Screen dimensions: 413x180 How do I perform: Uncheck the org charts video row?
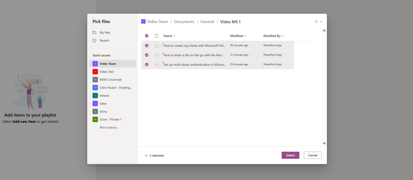point(147,46)
